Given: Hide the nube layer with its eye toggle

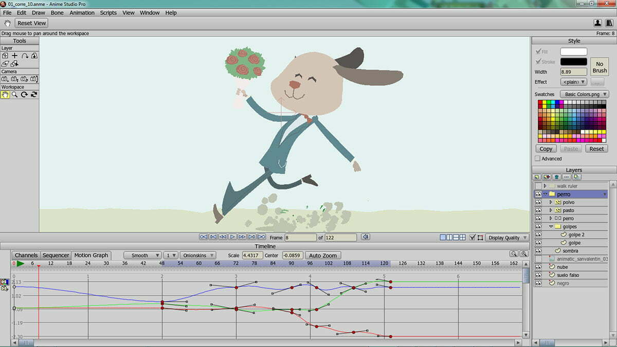Looking at the screenshot, I should click(538, 267).
